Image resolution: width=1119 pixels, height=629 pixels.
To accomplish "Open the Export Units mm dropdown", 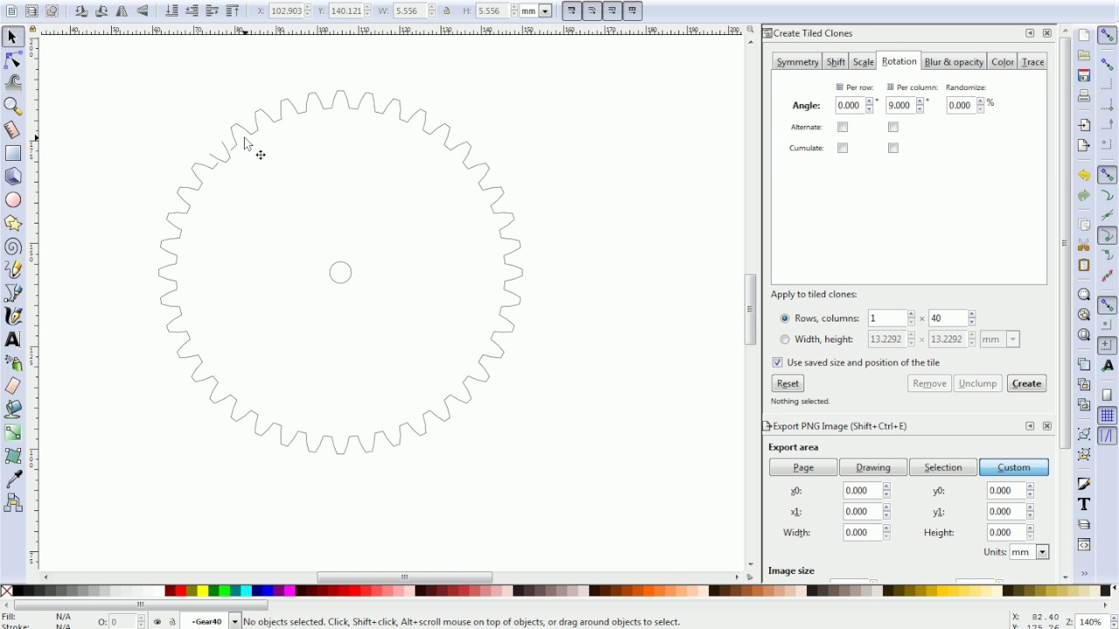I will [1042, 552].
